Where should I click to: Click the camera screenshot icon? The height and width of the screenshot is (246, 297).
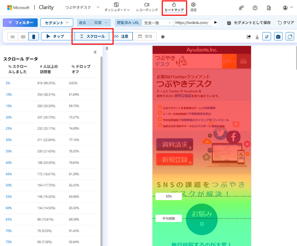pyautogui.click(x=278, y=36)
